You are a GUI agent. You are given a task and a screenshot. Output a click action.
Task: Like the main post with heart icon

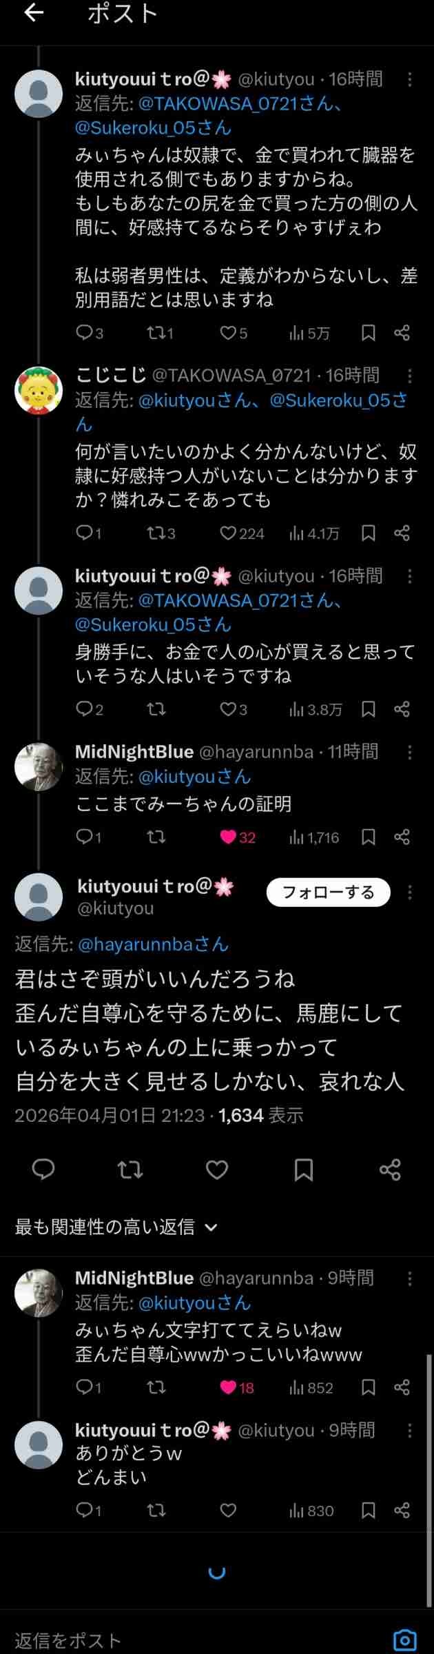217,1170
